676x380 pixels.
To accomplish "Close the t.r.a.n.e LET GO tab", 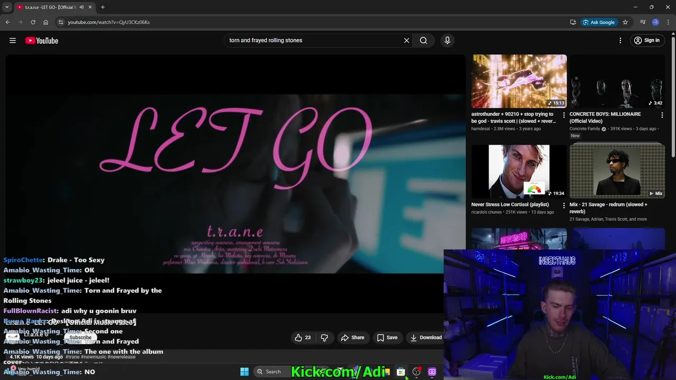I will [x=90, y=7].
